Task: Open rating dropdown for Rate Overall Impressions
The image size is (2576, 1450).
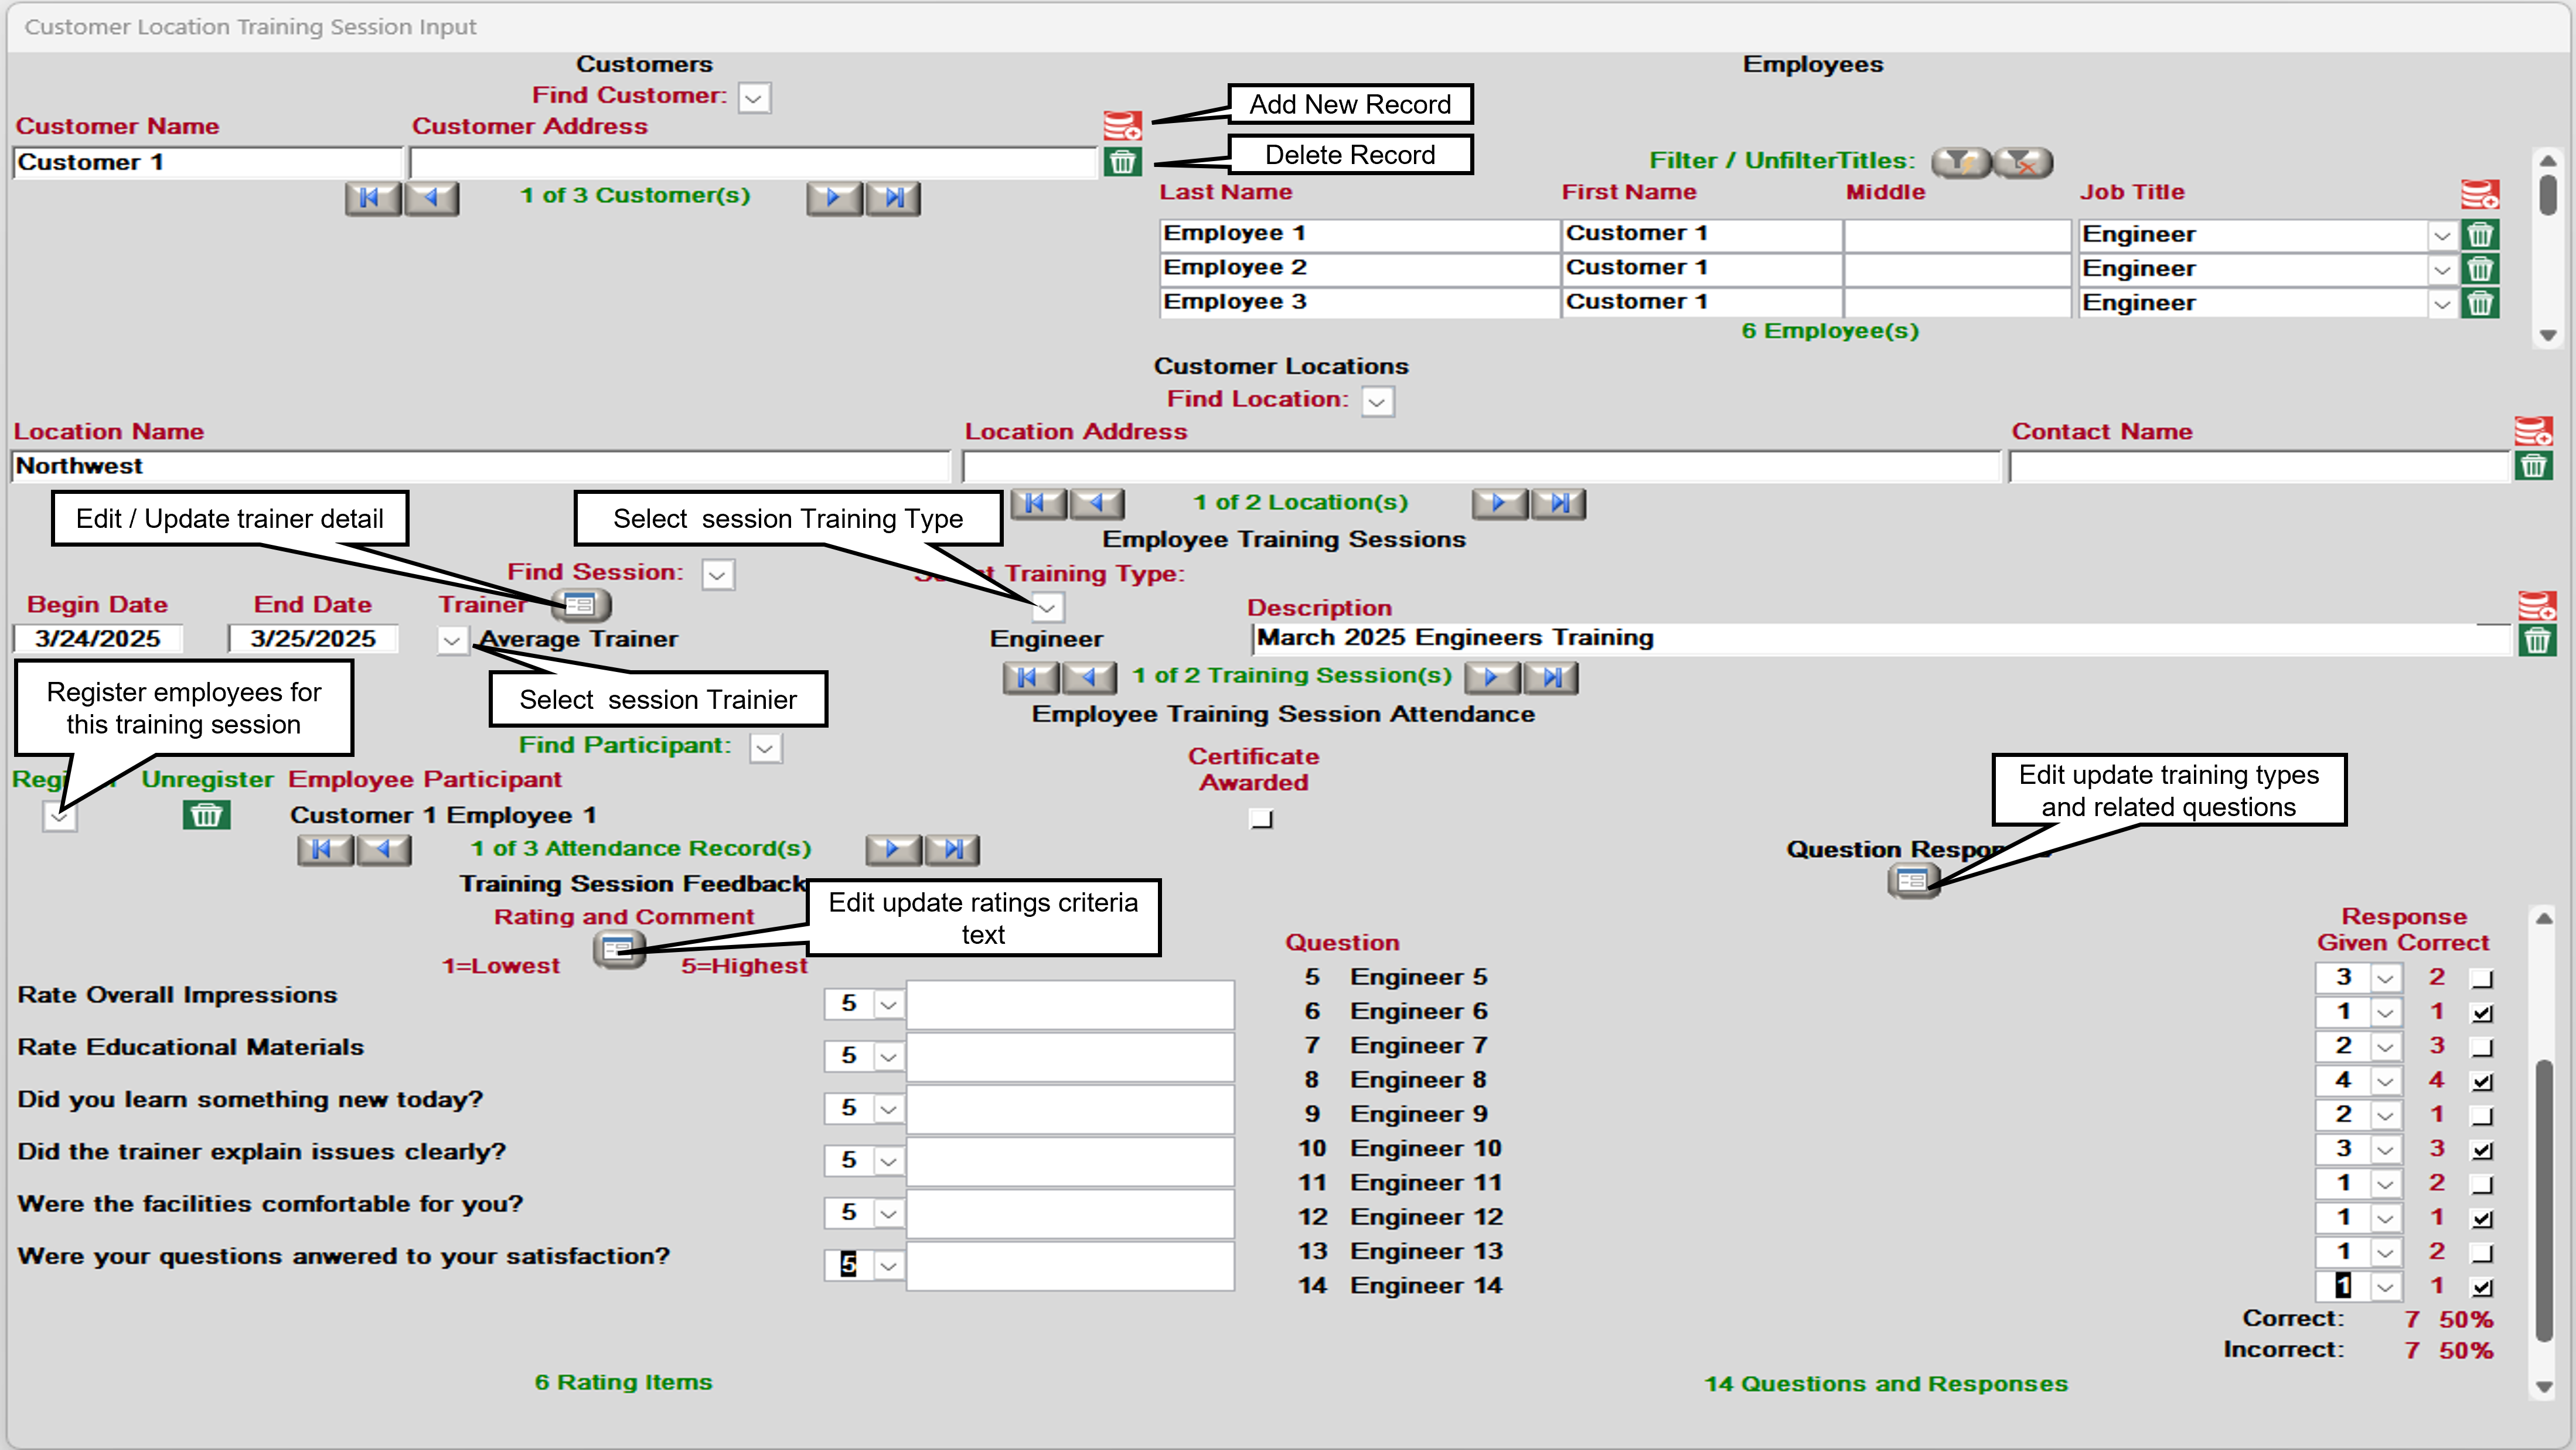Action: click(x=888, y=1004)
